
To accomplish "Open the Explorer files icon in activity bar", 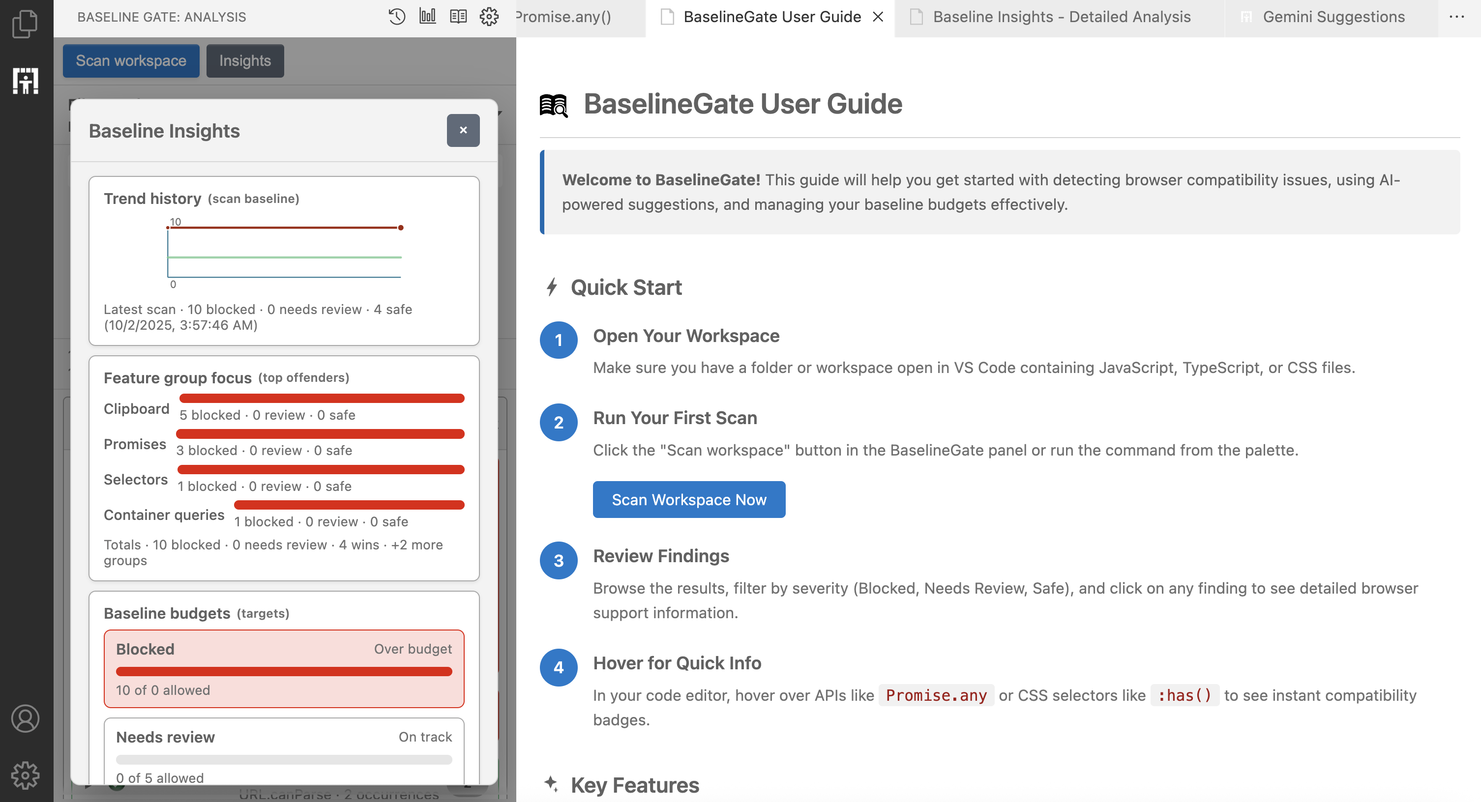I will tap(25, 24).
